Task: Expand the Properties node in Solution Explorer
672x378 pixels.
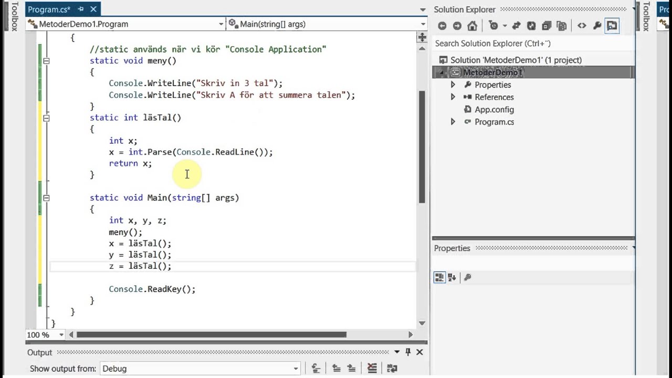Action: (453, 85)
